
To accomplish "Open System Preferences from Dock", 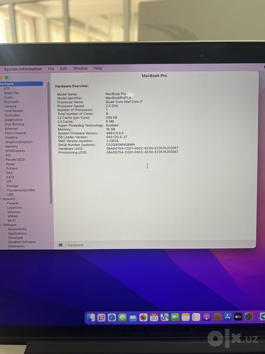I will coord(249,316).
